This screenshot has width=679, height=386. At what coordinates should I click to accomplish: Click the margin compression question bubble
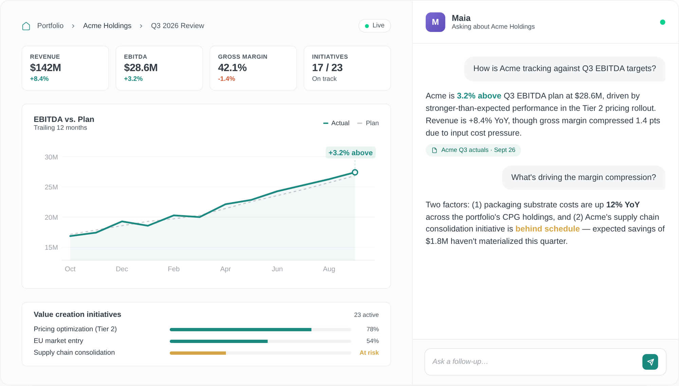point(583,178)
